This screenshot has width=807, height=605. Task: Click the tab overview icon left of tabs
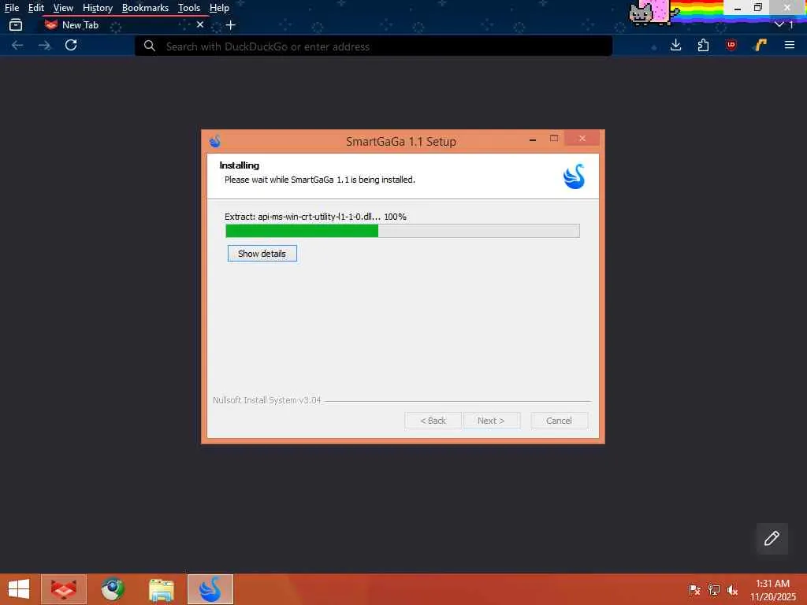[x=16, y=24]
